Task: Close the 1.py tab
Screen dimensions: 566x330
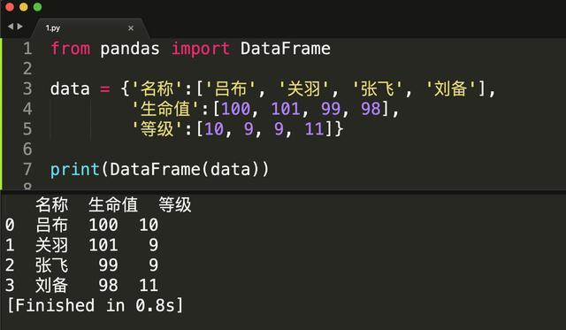Action: click(x=131, y=27)
